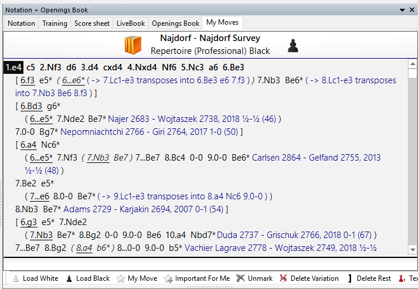Mark move with My Move star

[121, 278]
